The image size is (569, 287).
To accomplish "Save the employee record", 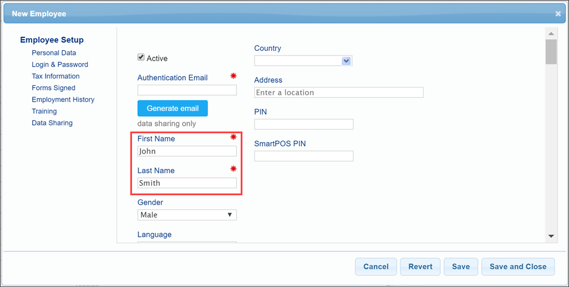I will pyautogui.click(x=460, y=267).
